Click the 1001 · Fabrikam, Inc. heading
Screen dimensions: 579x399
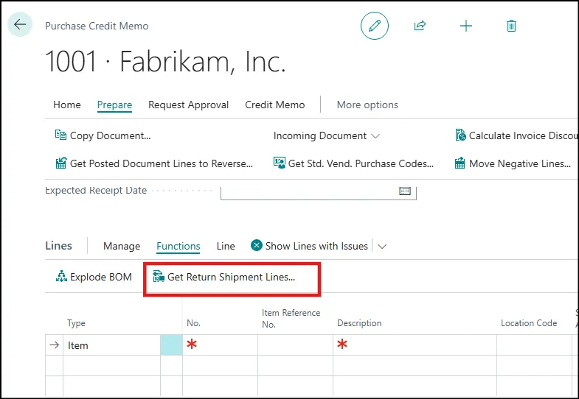pyautogui.click(x=165, y=62)
